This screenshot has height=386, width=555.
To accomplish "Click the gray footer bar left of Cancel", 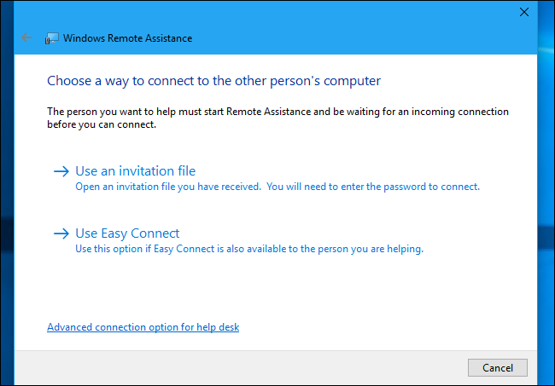I will pyautogui.click(x=239, y=367).
